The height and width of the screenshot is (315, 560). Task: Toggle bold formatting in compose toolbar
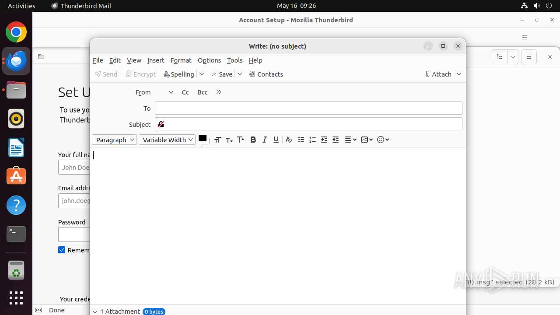point(253,140)
